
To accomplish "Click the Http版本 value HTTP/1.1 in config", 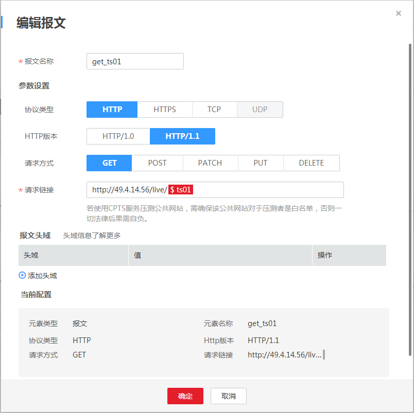I will pos(263,340).
